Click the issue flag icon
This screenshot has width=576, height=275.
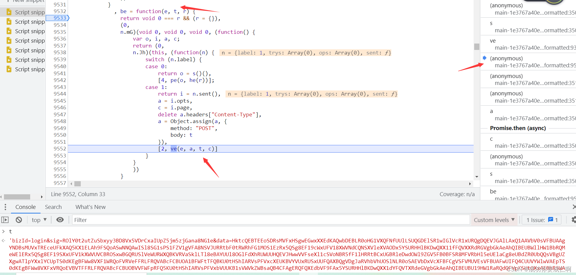(551, 220)
